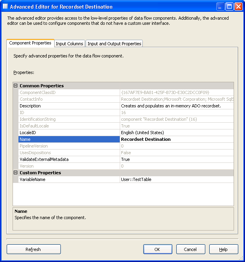Click the dialog title bar app icon
This screenshot has width=245, height=262.
(x=5, y=6)
